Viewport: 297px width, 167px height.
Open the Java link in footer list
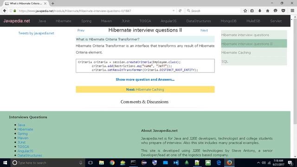21,125
